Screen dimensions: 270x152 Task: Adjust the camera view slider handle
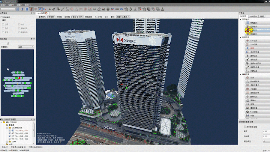click(x=8, y=43)
